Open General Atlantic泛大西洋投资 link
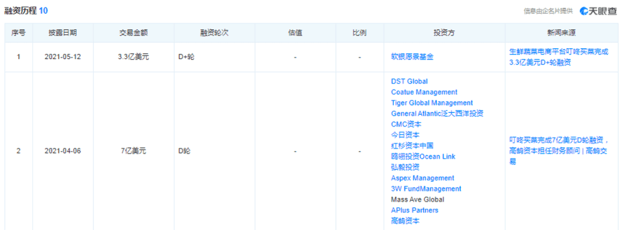This screenshot has height=230, width=620. (437, 114)
